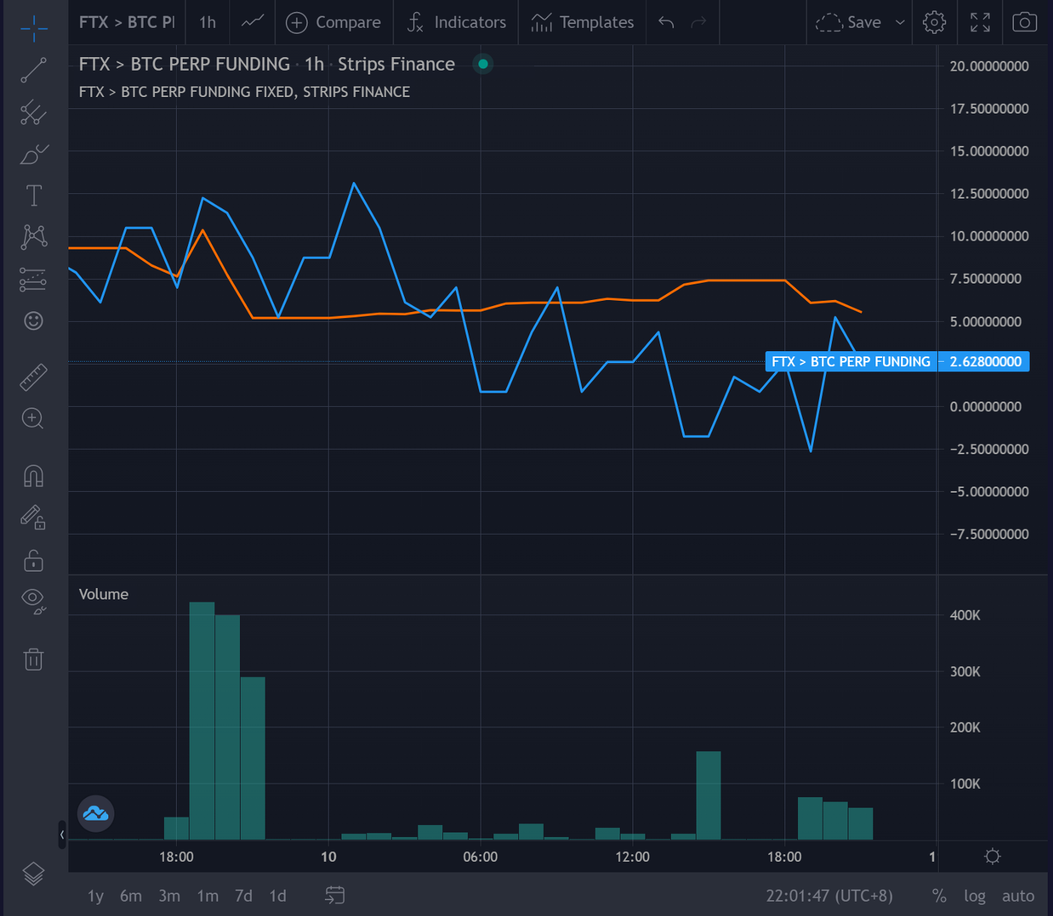1053x916 pixels.
Task: Open chart settings gear icon
Action: point(934,23)
